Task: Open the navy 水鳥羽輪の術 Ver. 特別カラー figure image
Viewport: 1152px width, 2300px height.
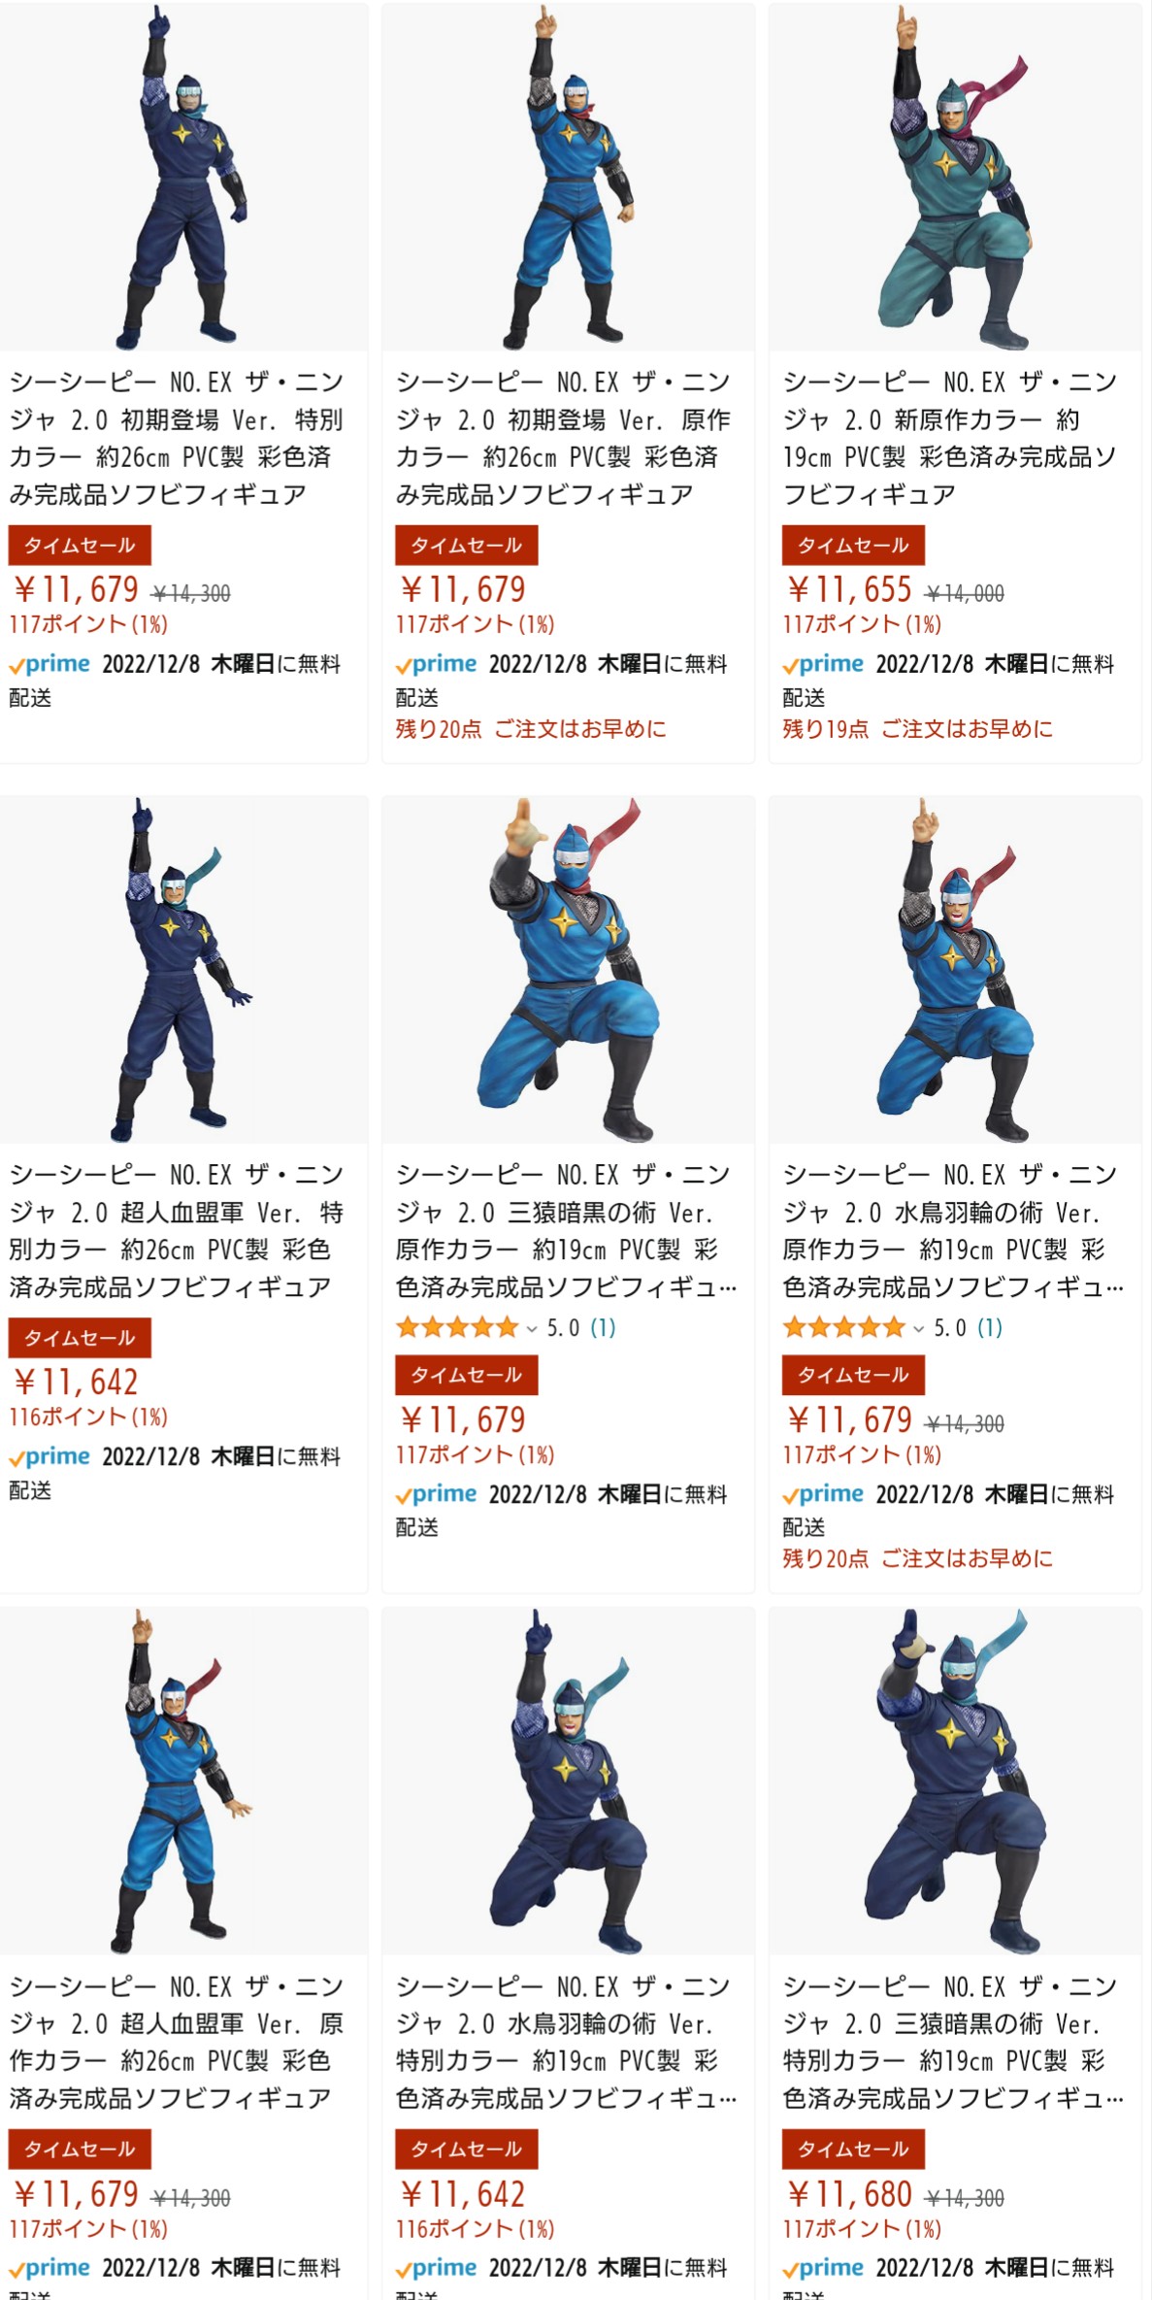Action: (x=568, y=1781)
